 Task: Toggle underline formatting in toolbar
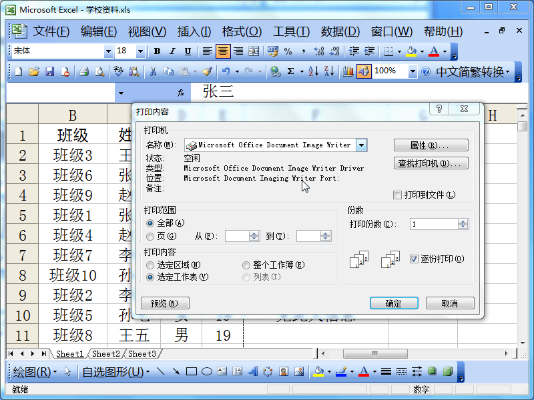(x=188, y=51)
